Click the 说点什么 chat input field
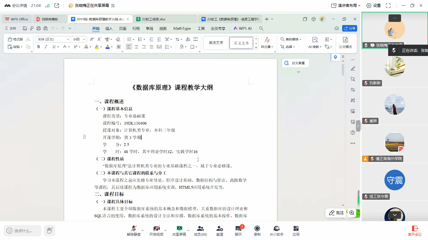Viewport: 428px width, 240px height. (23, 231)
